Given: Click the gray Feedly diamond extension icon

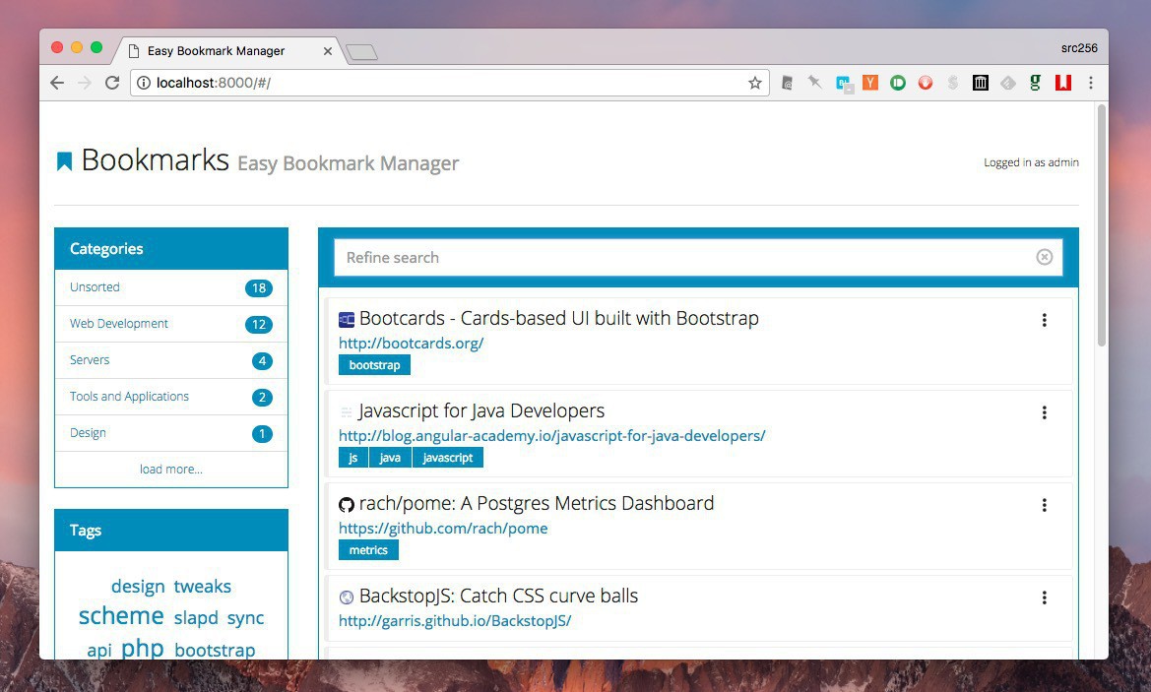Looking at the screenshot, I should pos(1008,83).
